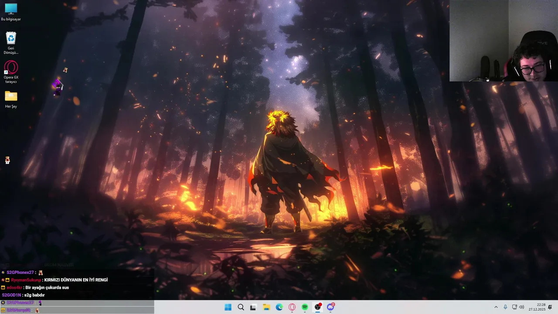Click the microphone tray icon
This screenshot has width=558, height=314.
coord(505,307)
